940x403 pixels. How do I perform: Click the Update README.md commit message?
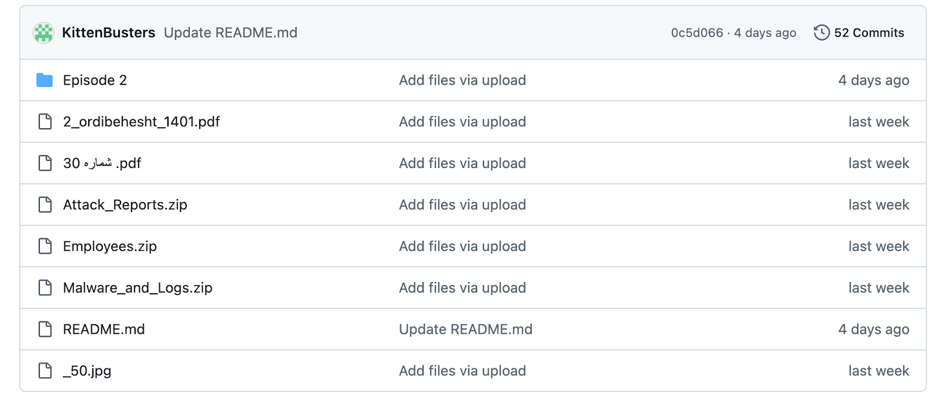230,33
